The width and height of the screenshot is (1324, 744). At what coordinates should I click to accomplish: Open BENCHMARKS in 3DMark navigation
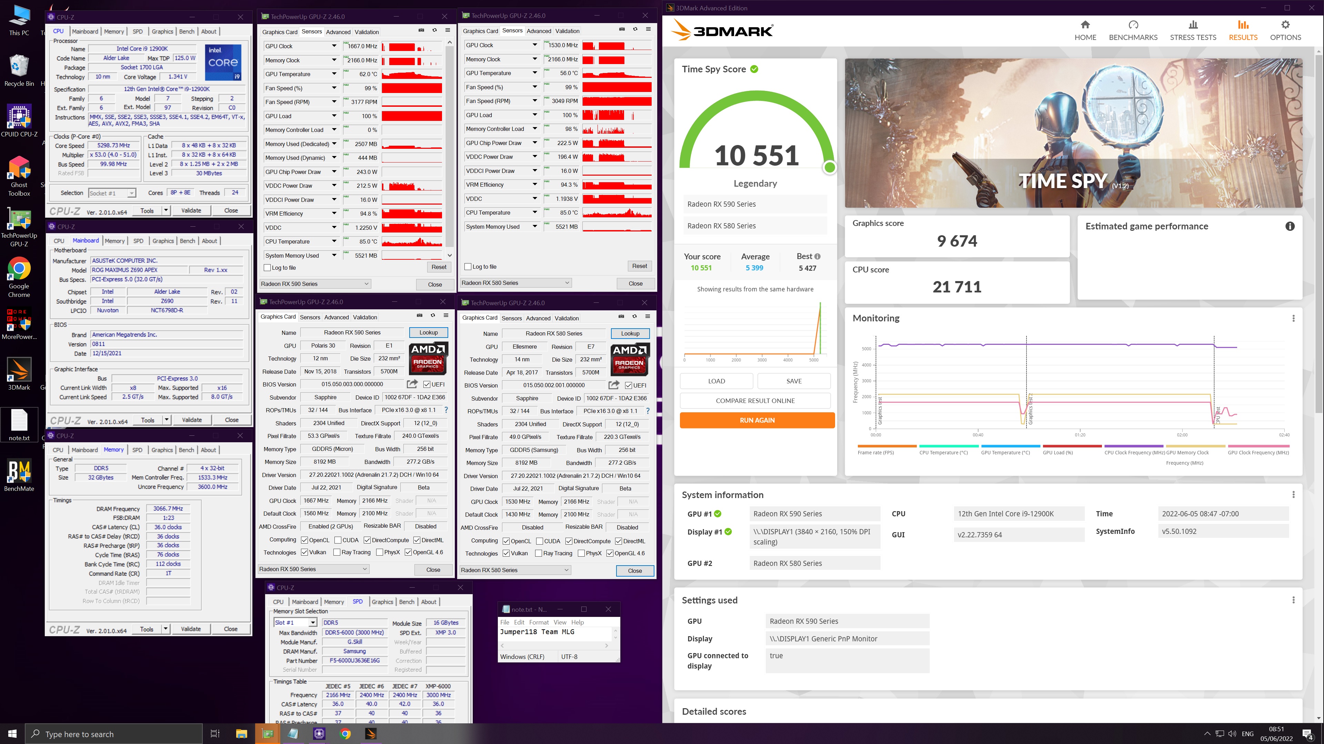[x=1133, y=31]
